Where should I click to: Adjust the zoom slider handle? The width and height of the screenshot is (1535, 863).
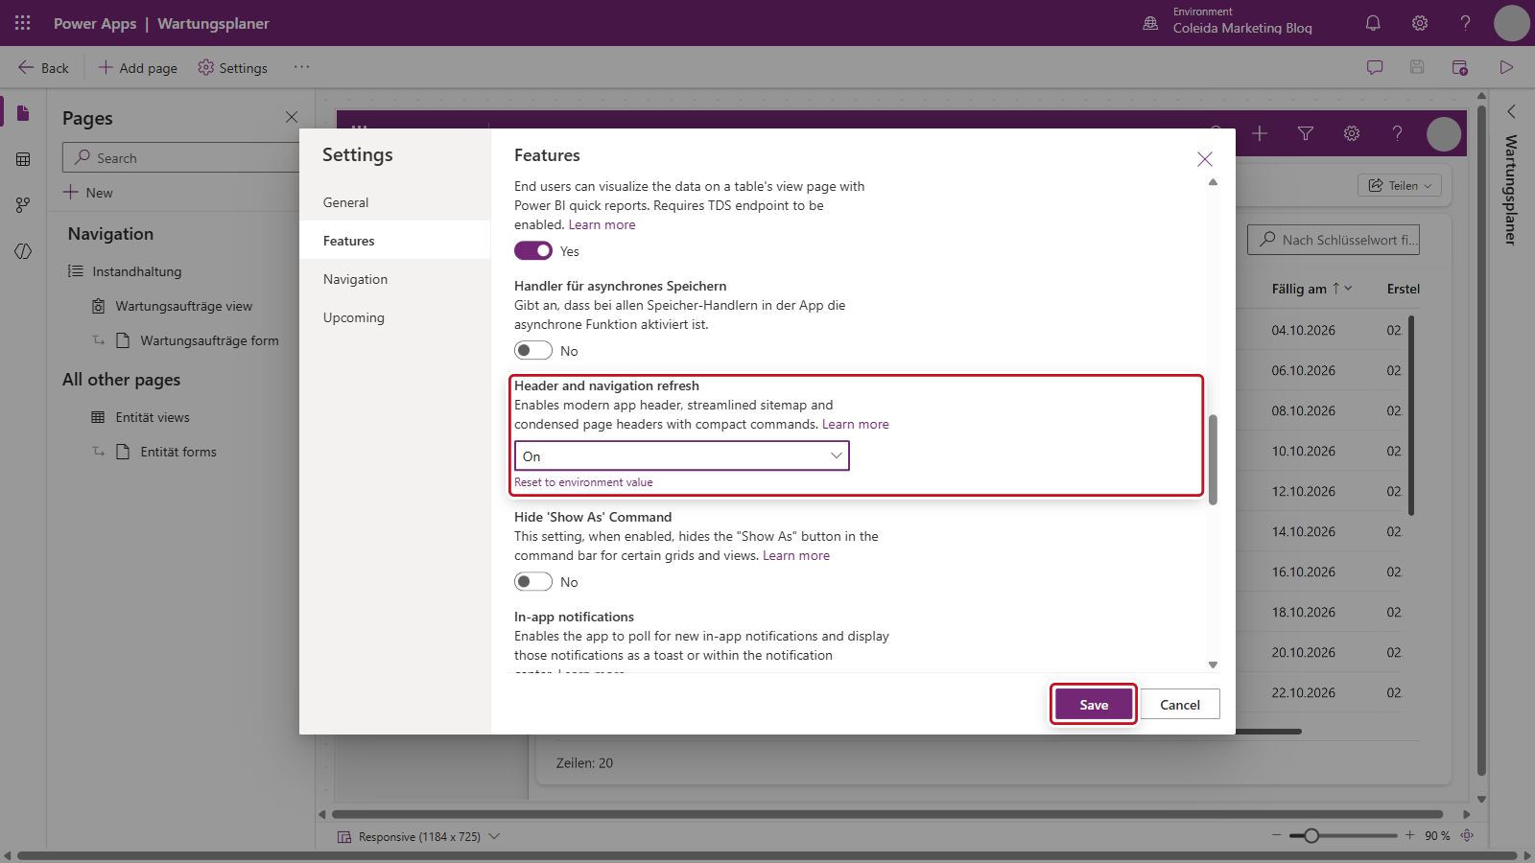tap(1311, 835)
